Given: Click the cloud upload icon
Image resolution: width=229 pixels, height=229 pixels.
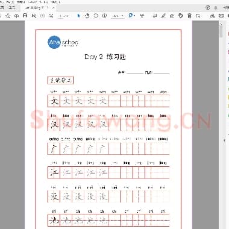Looking at the screenshot, I should (x=16, y=16).
